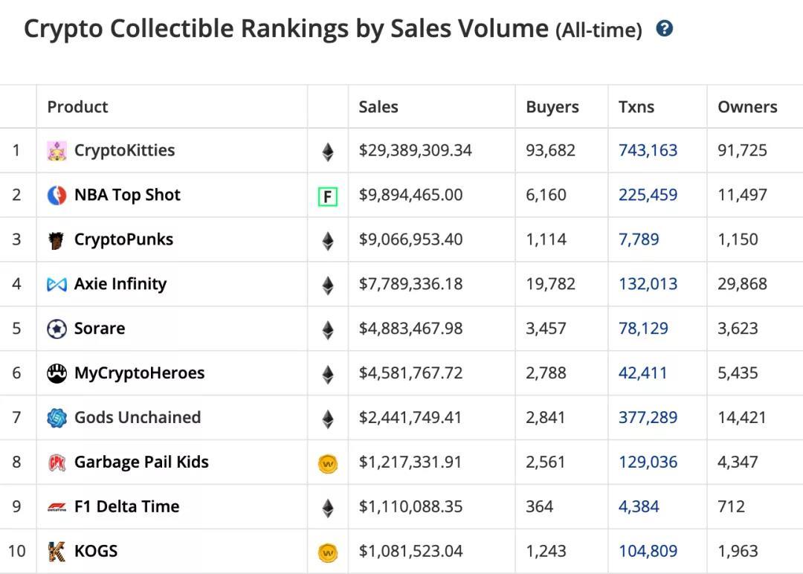
Task: Click the WAX coin icon for Garbage Pail Kids
Action: point(327,464)
